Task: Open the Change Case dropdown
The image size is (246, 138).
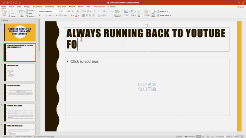Action: pyautogui.click(x=65, y=15)
